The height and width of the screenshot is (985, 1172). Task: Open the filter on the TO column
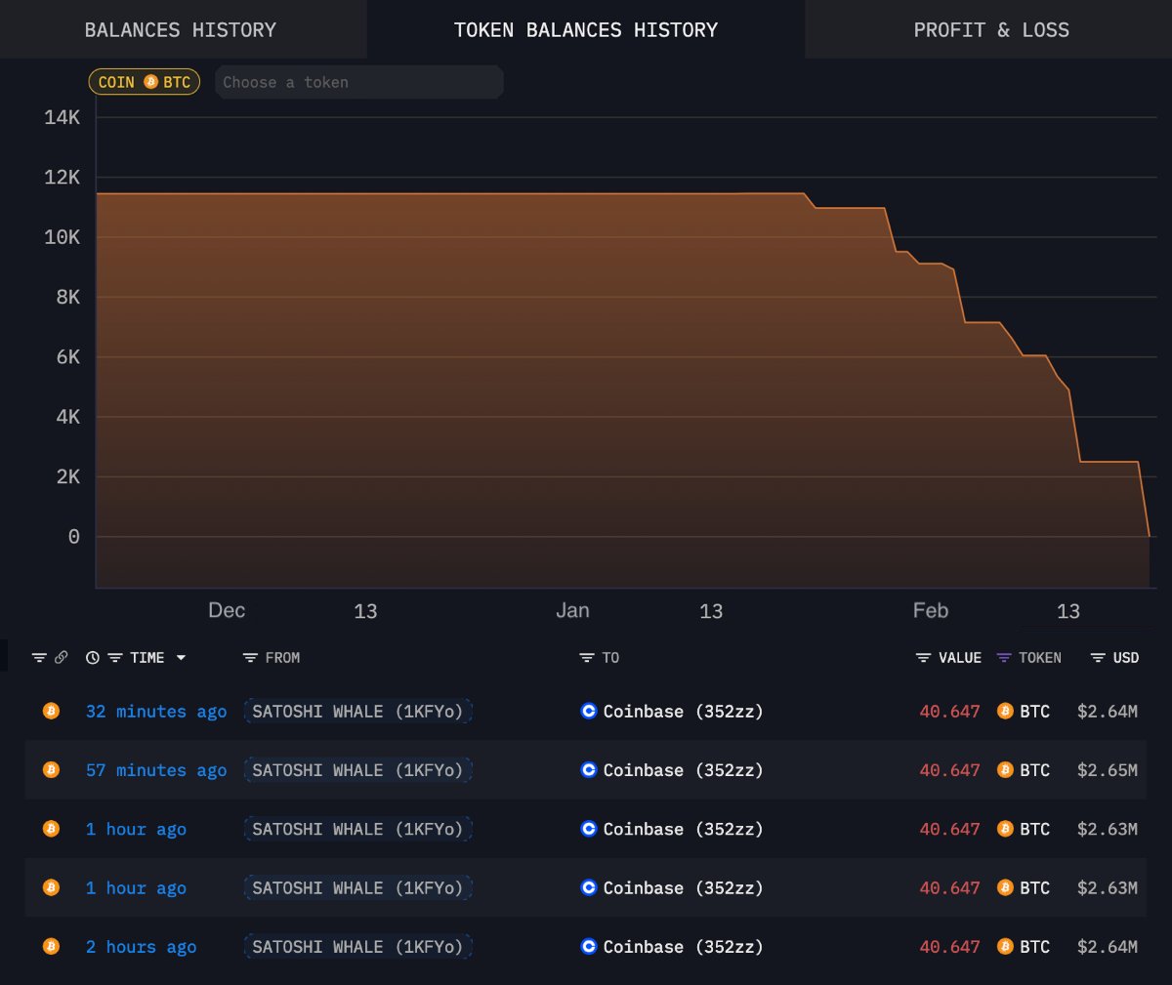pos(586,657)
